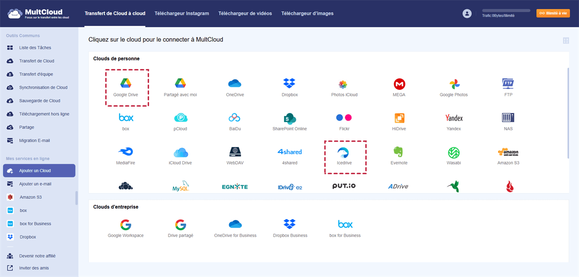Open the user account avatar
579x277 pixels.
[x=467, y=14]
